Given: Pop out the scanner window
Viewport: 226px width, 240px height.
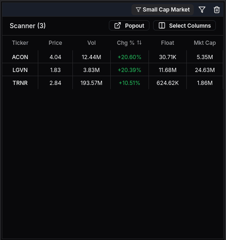Looking at the screenshot, I should [129, 25].
